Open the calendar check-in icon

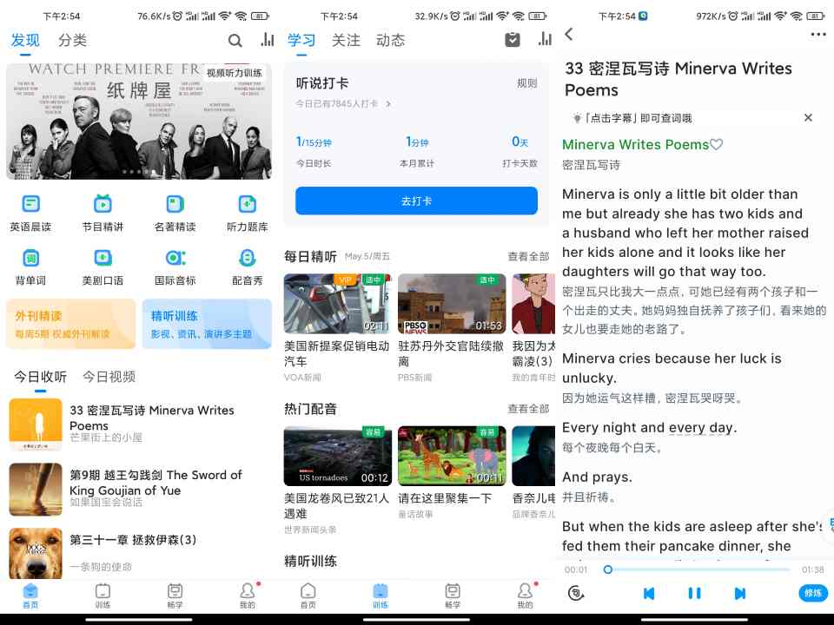(513, 40)
